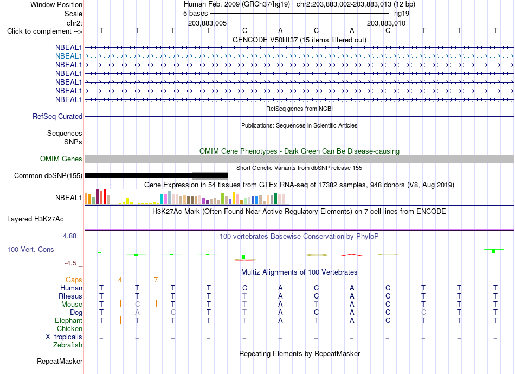Select the Rhesus species label
The image size is (515, 374).
coord(70,296)
